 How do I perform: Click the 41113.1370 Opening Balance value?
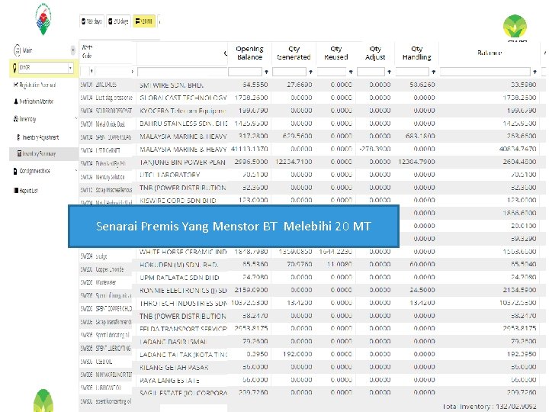(x=249, y=149)
